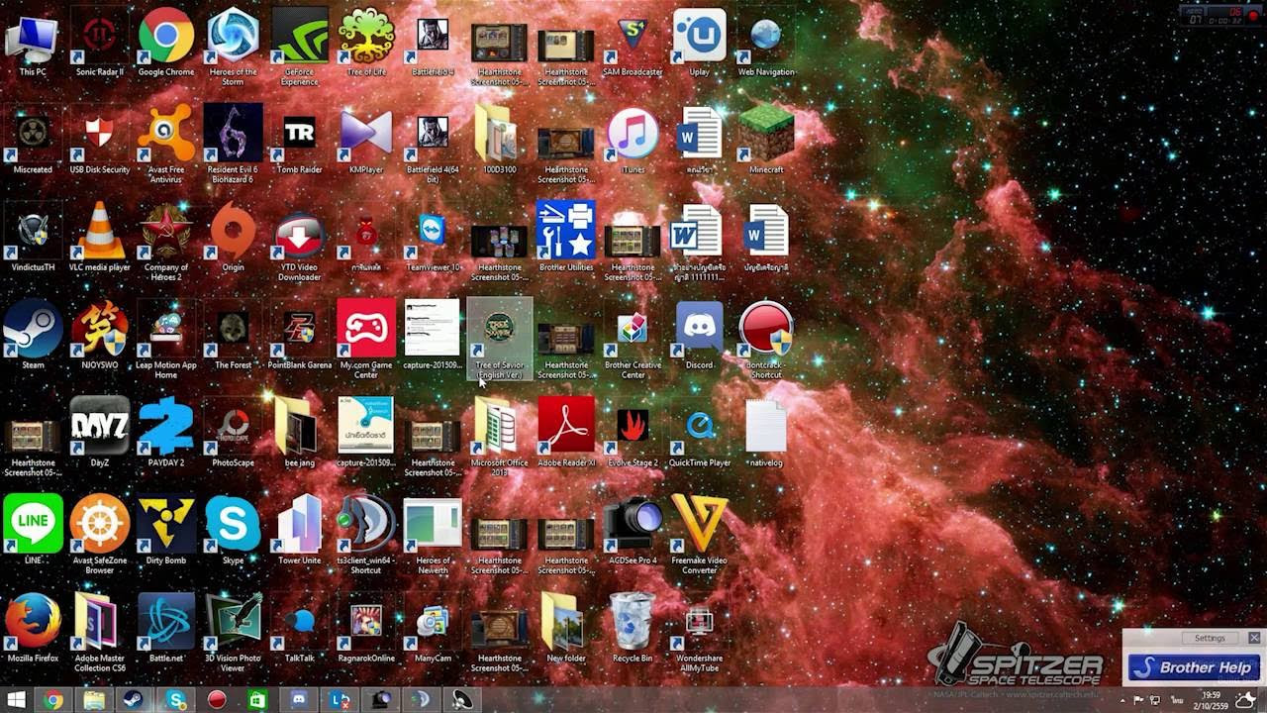Open the Recycle Bin

coord(633,621)
